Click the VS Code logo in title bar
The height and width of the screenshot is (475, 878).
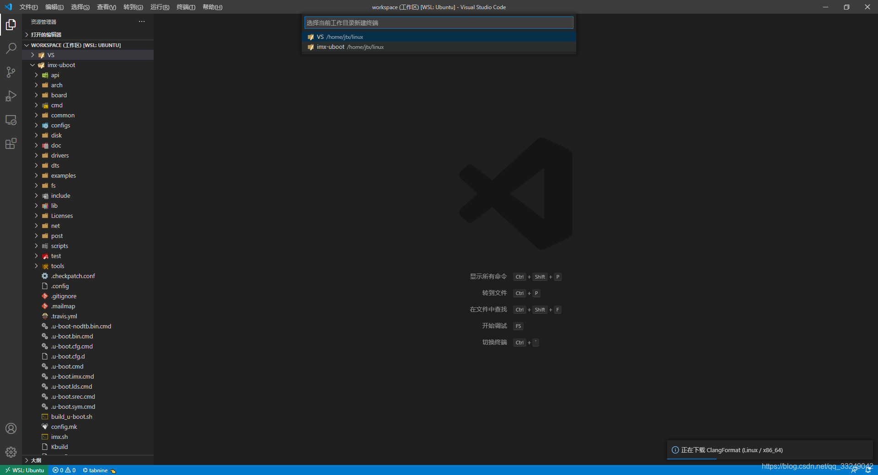tap(8, 7)
